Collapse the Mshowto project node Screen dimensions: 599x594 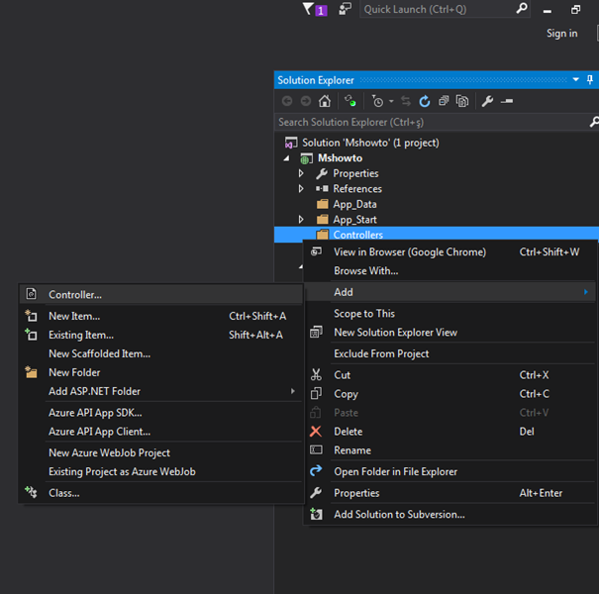point(286,158)
